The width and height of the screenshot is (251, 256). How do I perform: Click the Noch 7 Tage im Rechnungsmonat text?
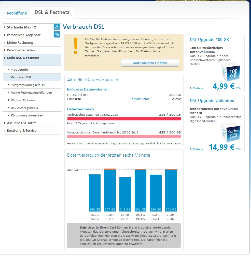[x=91, y=124]
